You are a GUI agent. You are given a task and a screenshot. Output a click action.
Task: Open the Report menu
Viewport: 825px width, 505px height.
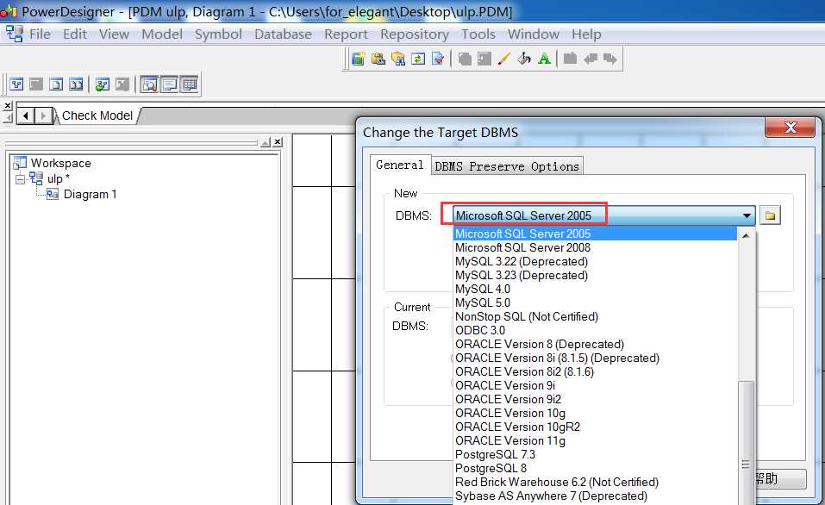coord(346,34)
